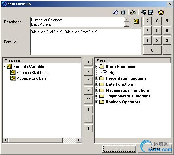Click the minus operator button
174x155 pixels.
click(x=88, y=71)
